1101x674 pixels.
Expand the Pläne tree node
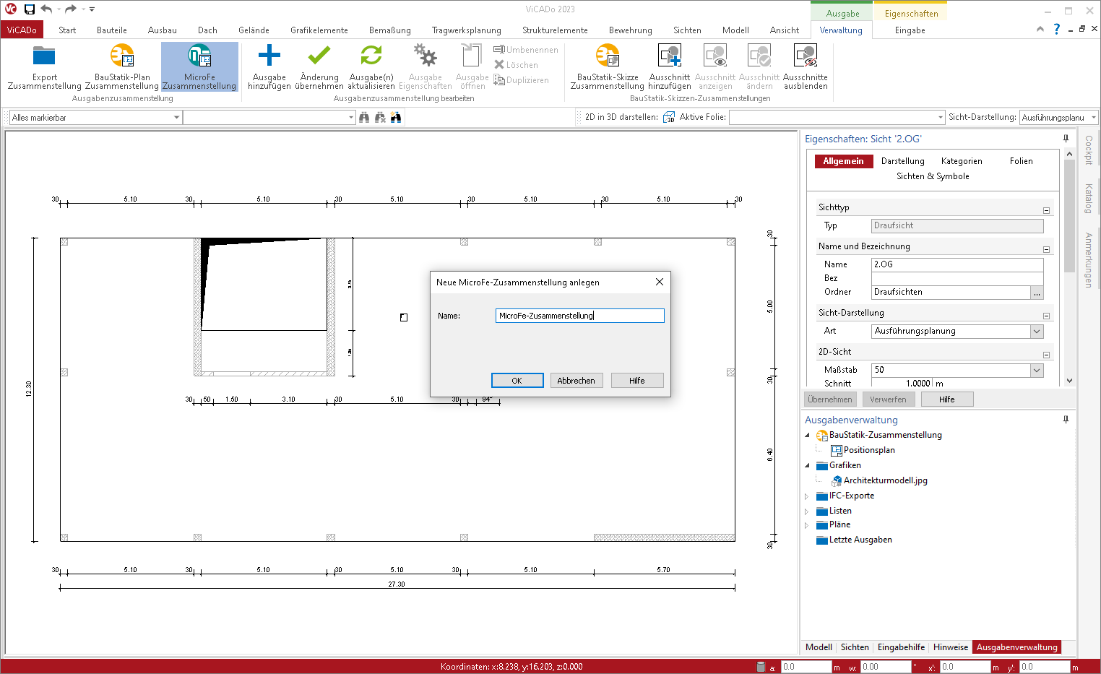808,525
